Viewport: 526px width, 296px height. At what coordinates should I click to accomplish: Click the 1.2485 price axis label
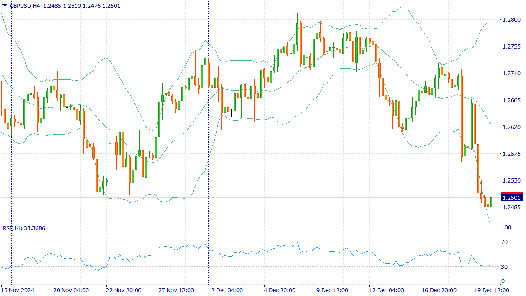click(511, 207)
